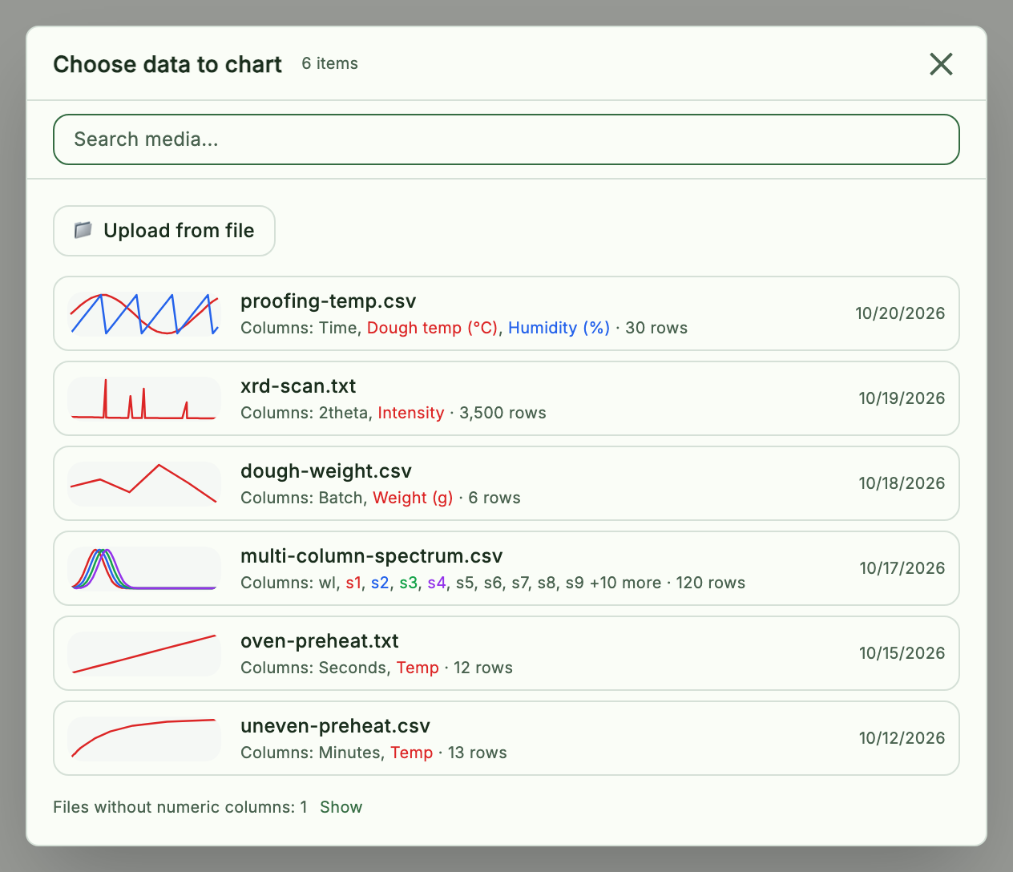Click the blue s2 column label
Screen dimensions: 1013x872
[x=380, y=583]
